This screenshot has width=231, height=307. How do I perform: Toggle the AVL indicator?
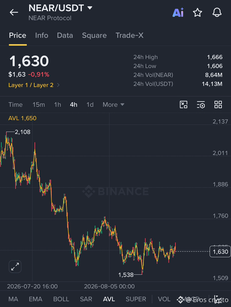click(109, 299)
